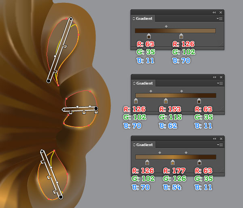Click the bottom panel gradient bar
Viewport: 243px width, 208px height.
176,157
